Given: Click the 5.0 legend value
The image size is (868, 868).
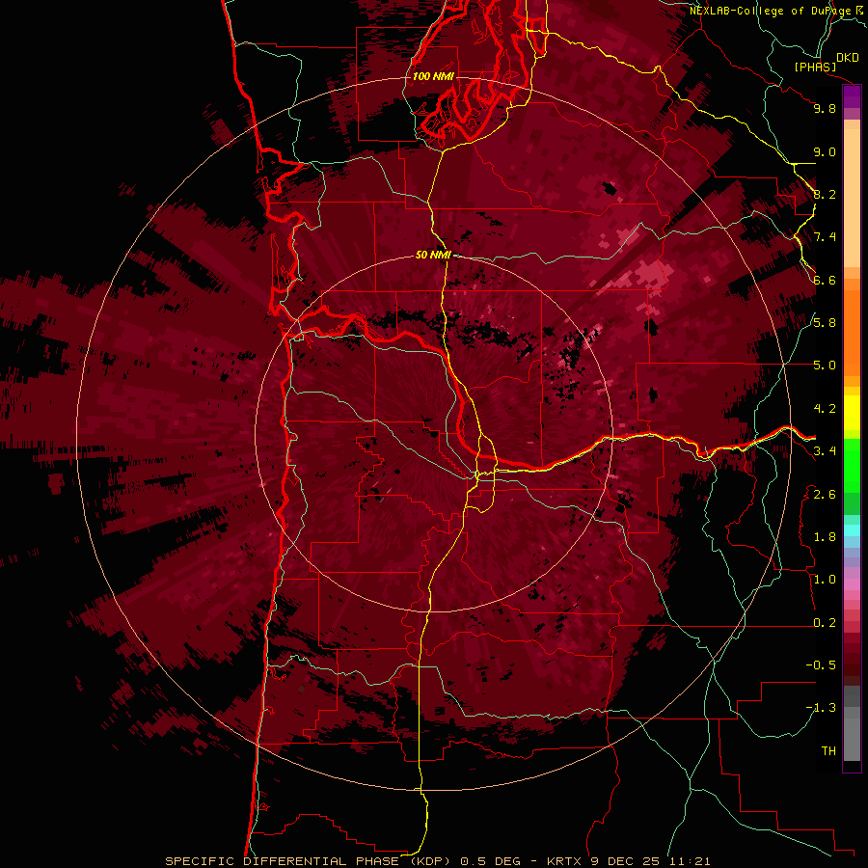Looking at the screenshot, I should pyautogui.click(x=825, y=366).
